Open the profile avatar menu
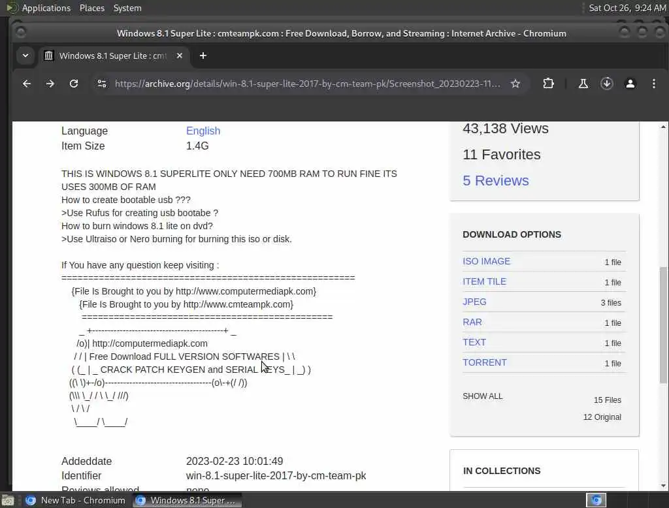The width and height of the screenshot is (669, 508). coord(630,84)
